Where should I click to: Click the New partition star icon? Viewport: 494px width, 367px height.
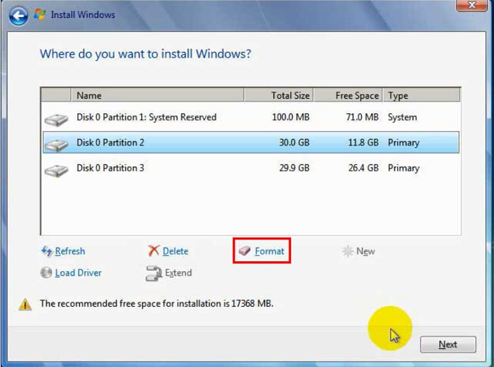(348, 251)
